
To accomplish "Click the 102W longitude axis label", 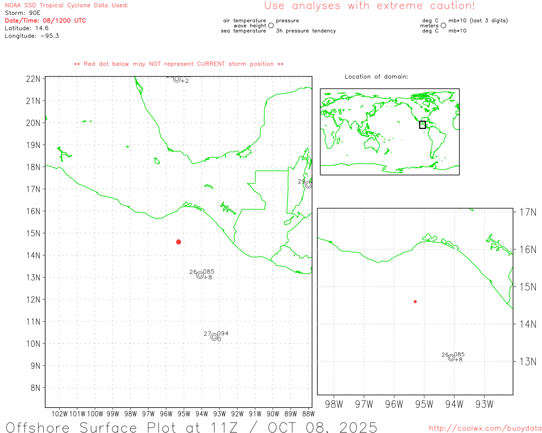I will pyautogui.click(x=59, y=414).
